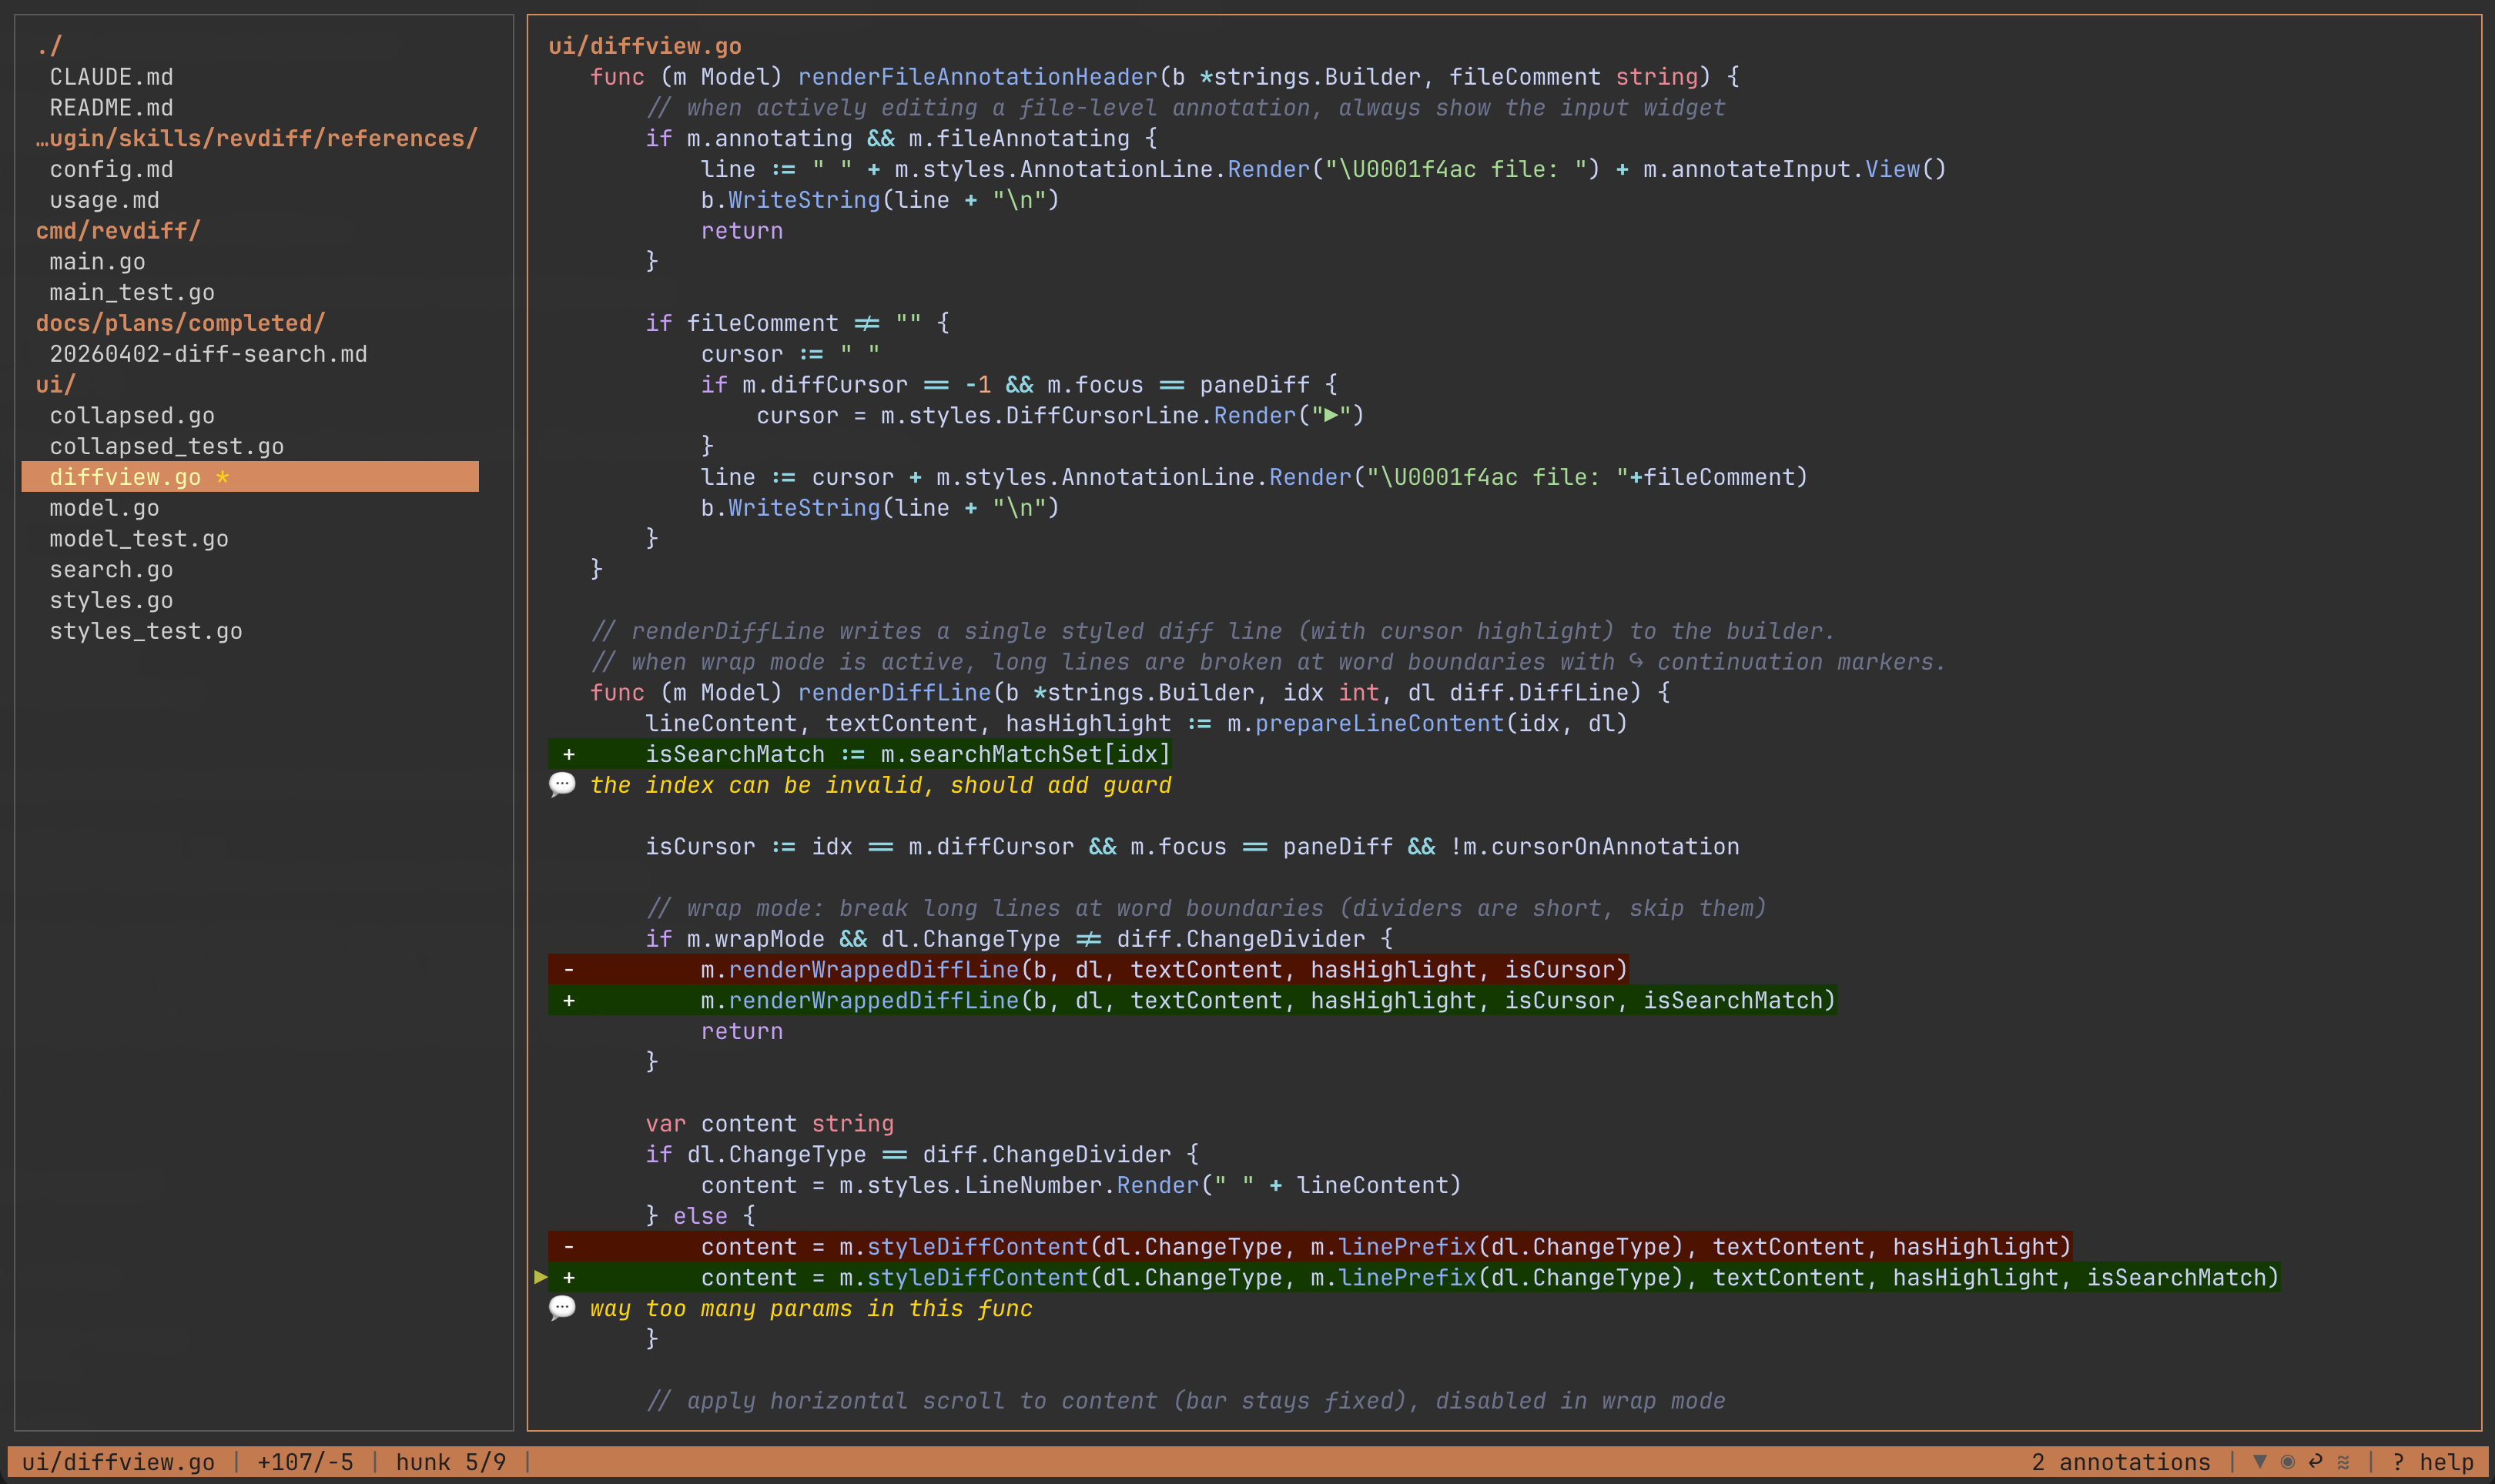Click the '2 annotations' counter in status bar

pos(2121,1462)
